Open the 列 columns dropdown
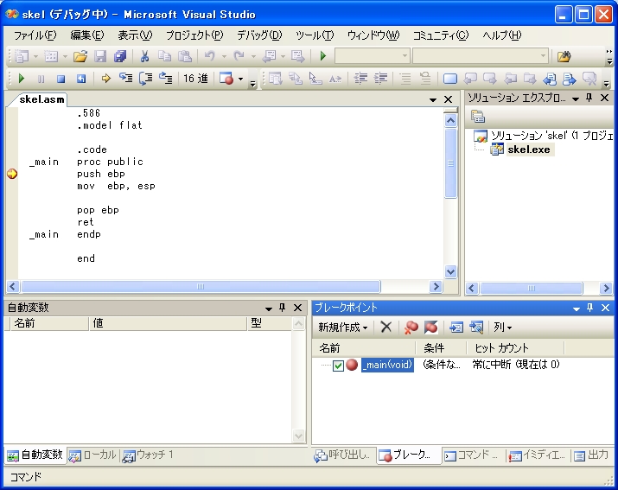 click(x=502, y=328)
